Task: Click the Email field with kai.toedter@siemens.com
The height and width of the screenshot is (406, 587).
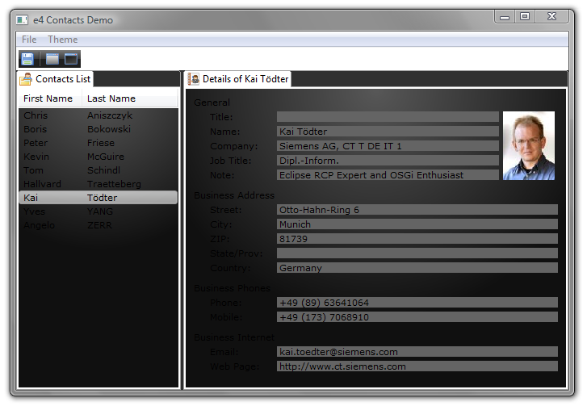Action: [x=417, y=352]
